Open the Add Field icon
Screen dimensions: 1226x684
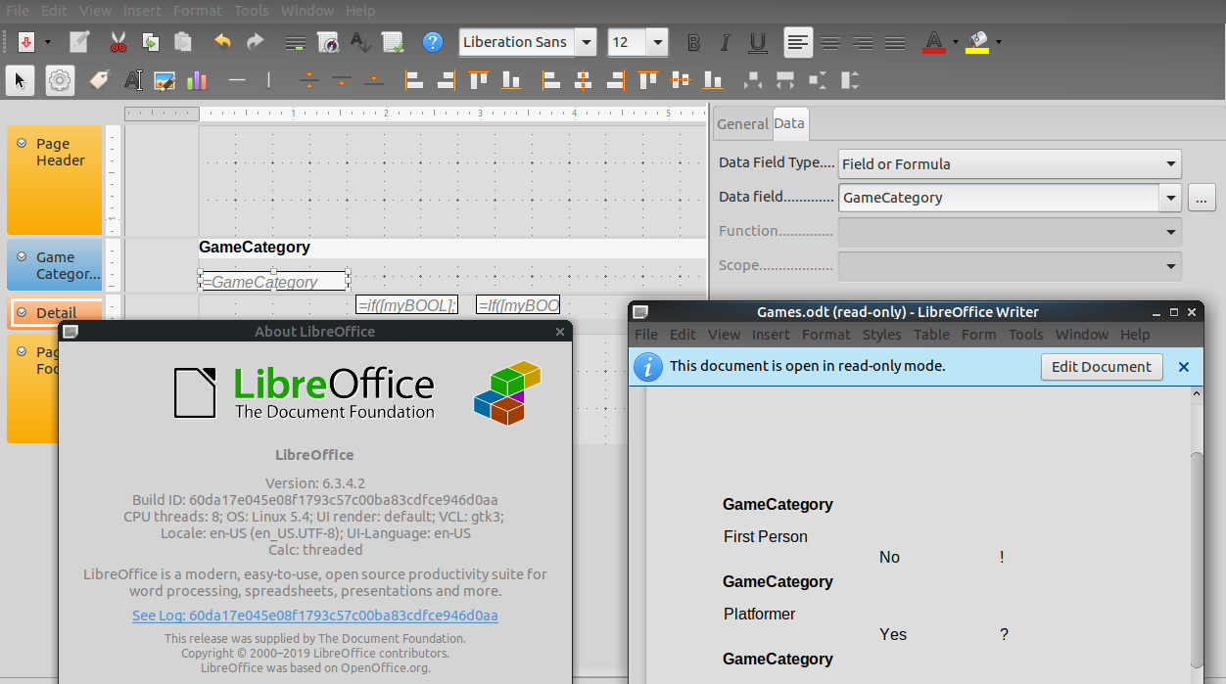296,42
